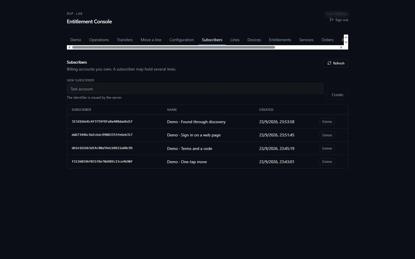
Task: Click the name "Demo · Terms and a code"
Action: 190,148
